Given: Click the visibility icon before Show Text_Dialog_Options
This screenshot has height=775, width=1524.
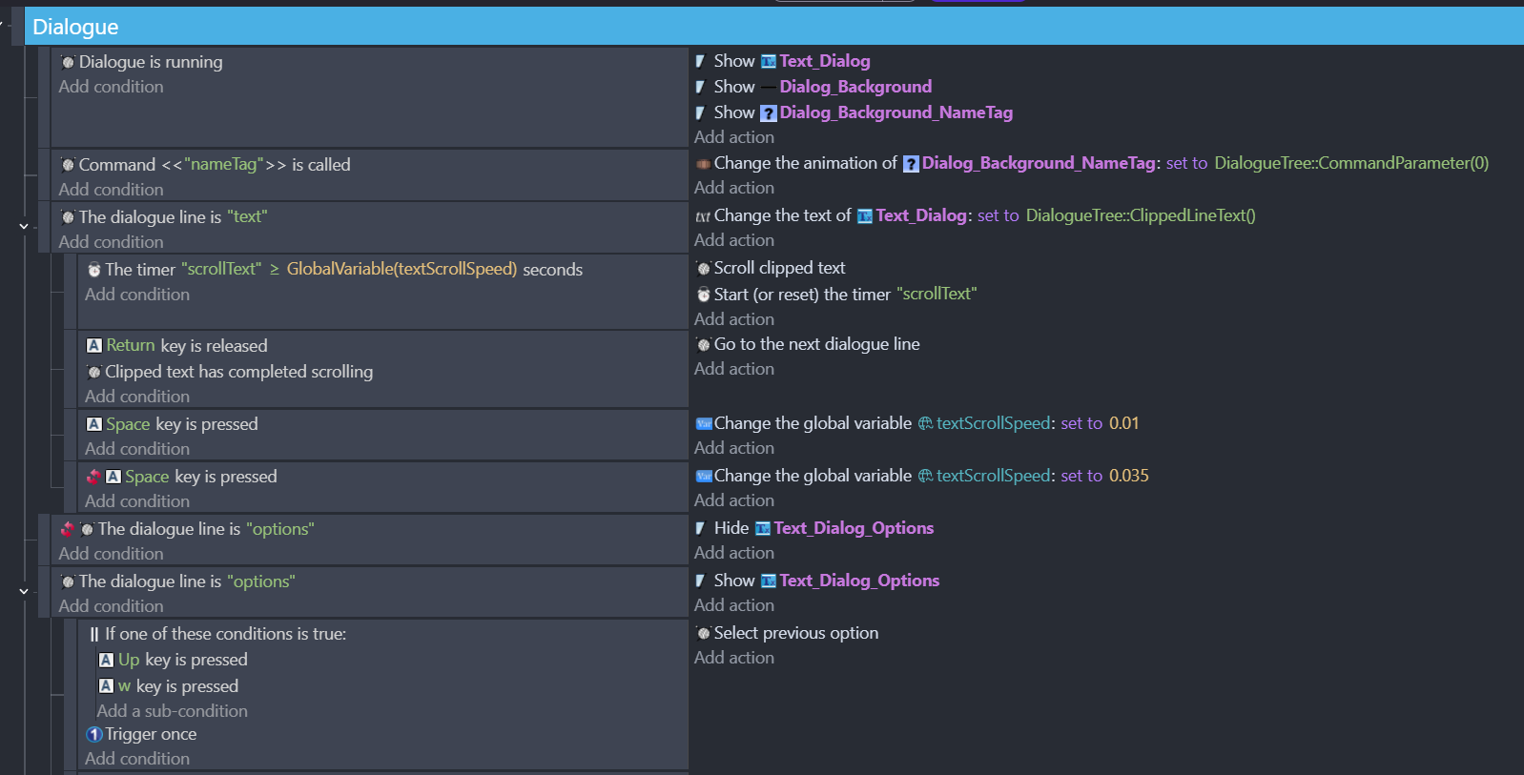Looking at the screenshot, I should [x=701, y=581].
